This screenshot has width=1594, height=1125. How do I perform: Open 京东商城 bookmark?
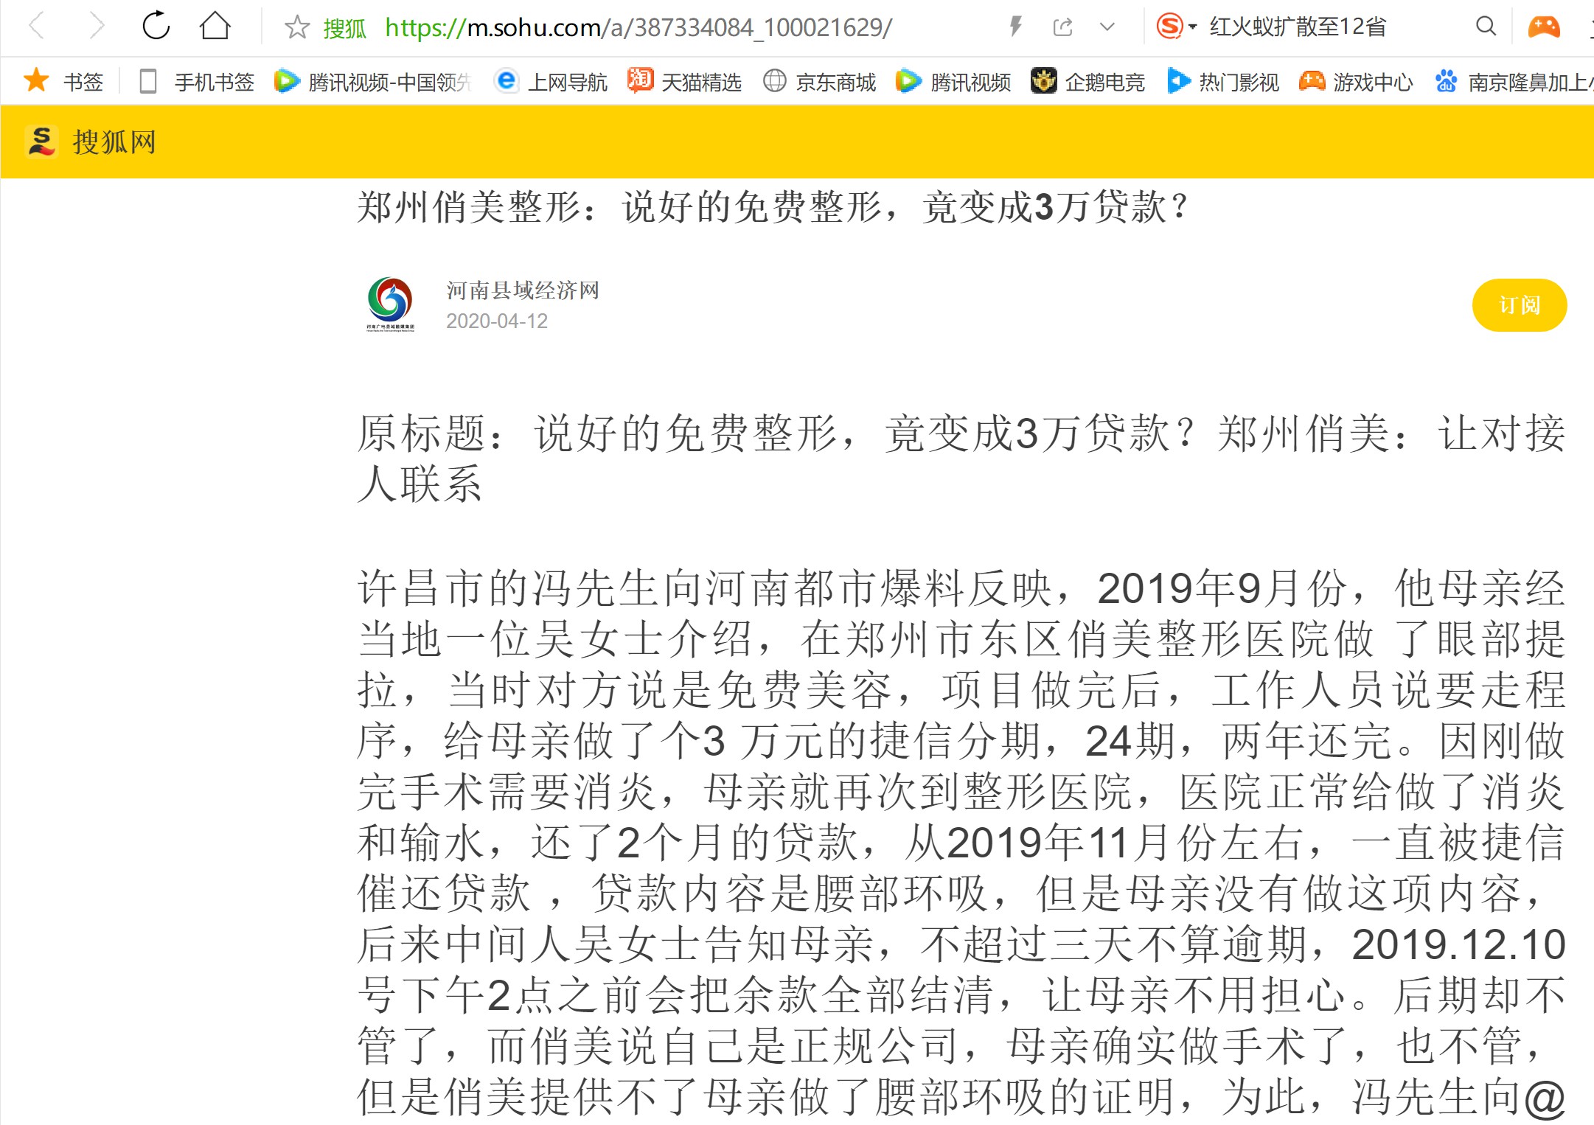point(820,81)
